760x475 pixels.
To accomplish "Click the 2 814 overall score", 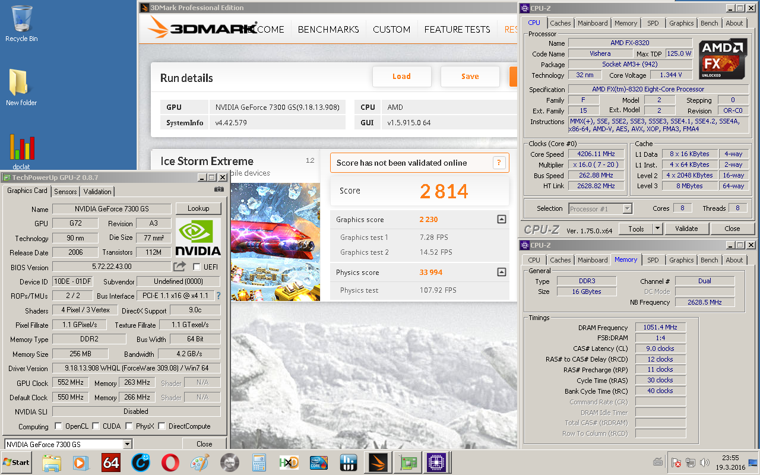I will tap(444, 191).
